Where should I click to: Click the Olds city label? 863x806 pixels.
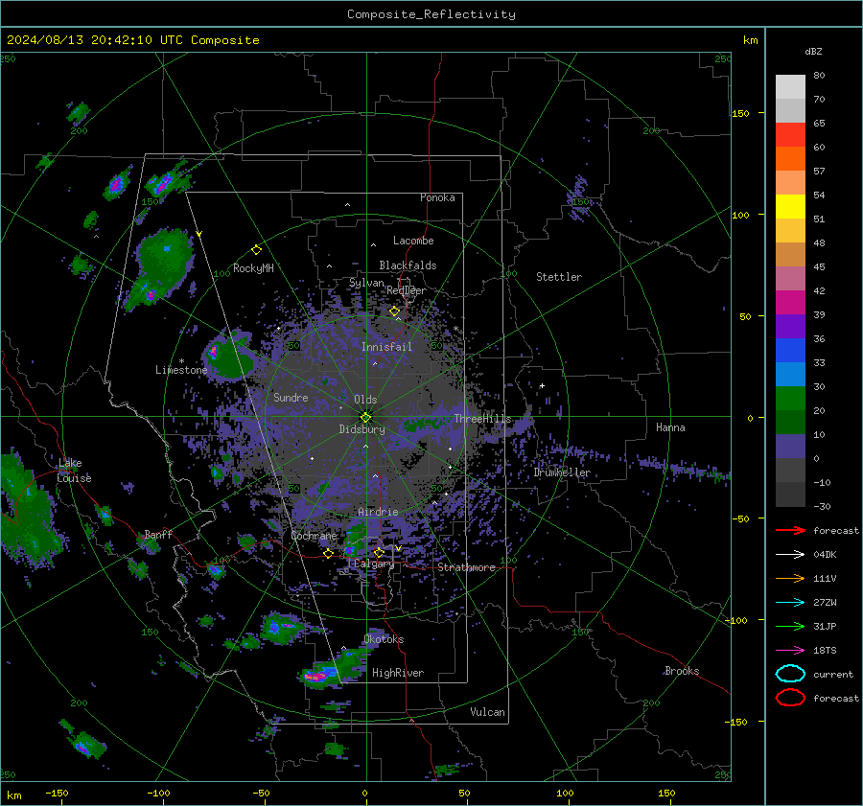pyautogui.click(x=365, y=400)
